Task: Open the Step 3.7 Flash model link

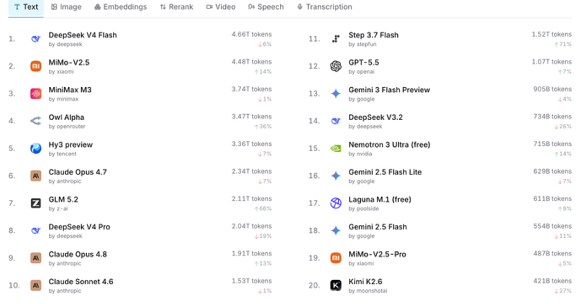Action: click(x=373, y=35)
